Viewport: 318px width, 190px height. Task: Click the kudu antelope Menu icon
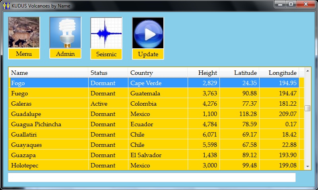tap(24, 32)
